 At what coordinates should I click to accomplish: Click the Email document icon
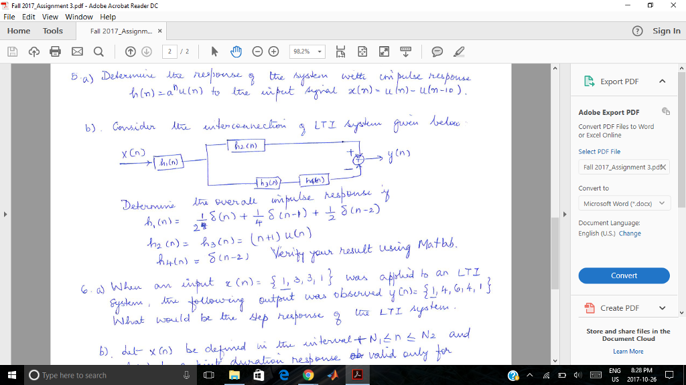click(76, 51)
